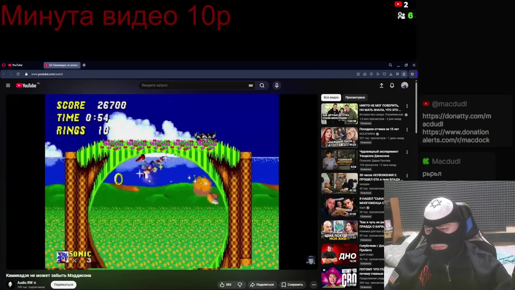The width and height of the screenshot is (515, 290).
Task: Subscribe with the "Подписаться" button
Action: point(64,284)
